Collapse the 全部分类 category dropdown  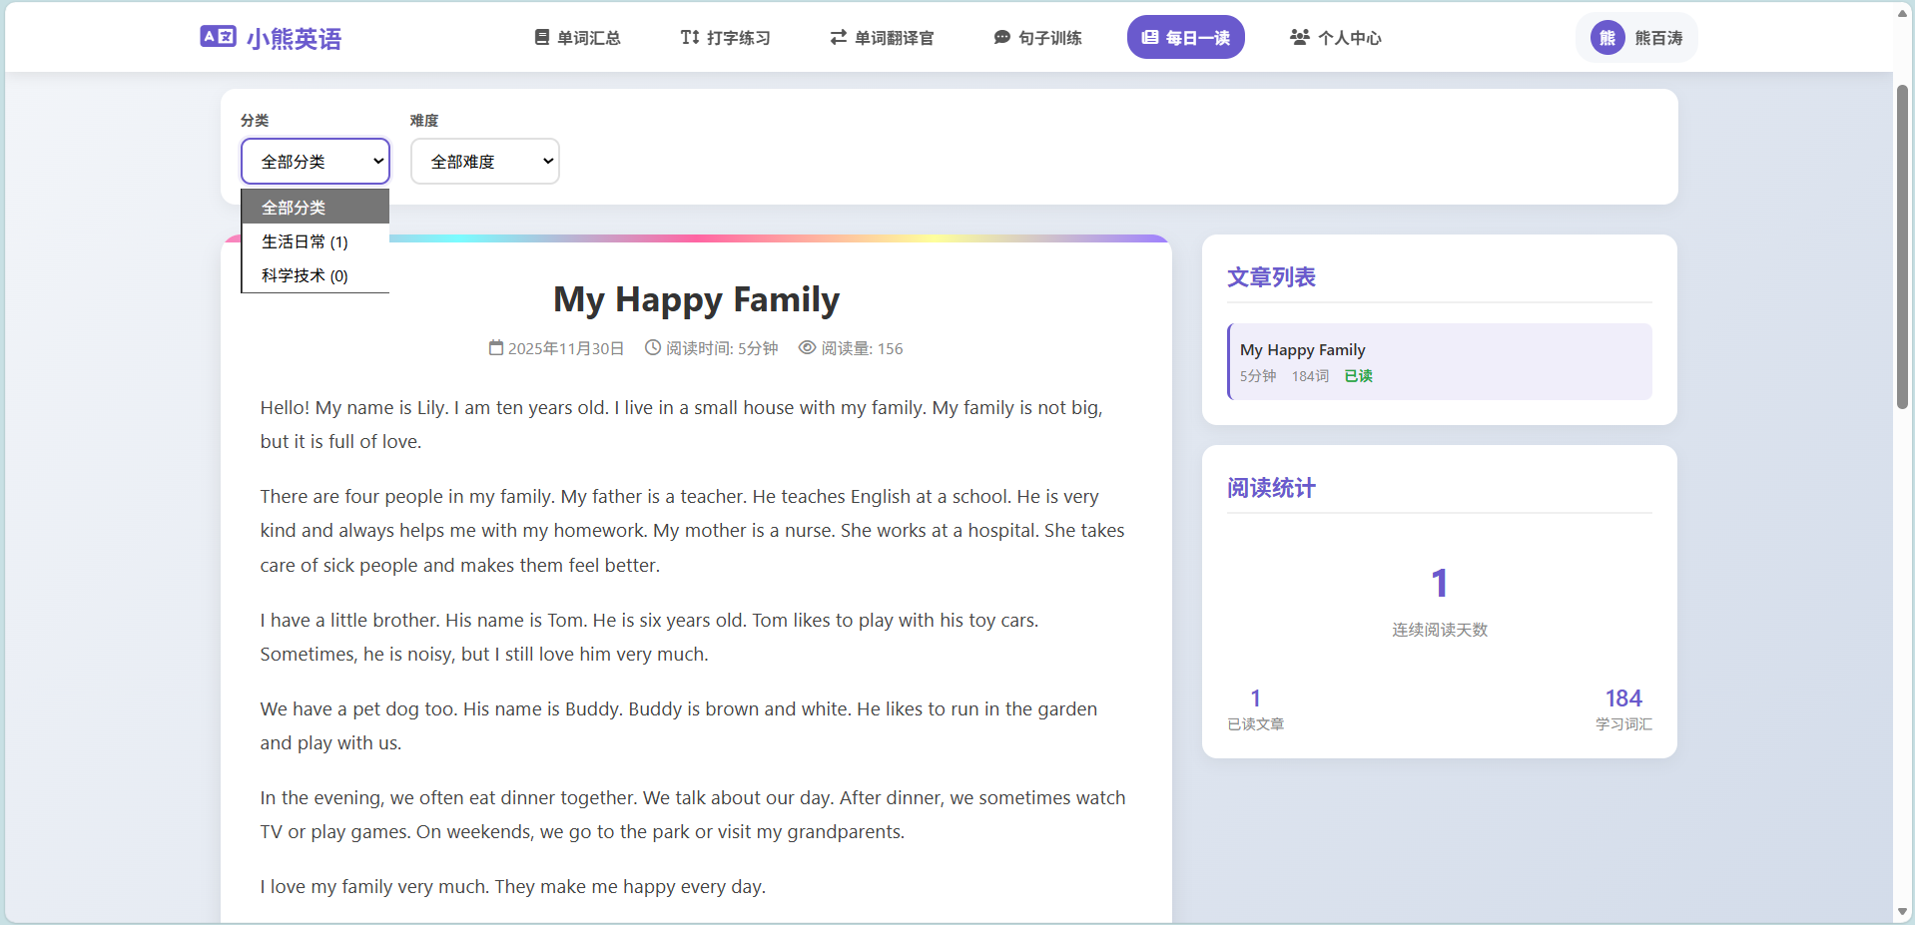(x=315, y=162)
